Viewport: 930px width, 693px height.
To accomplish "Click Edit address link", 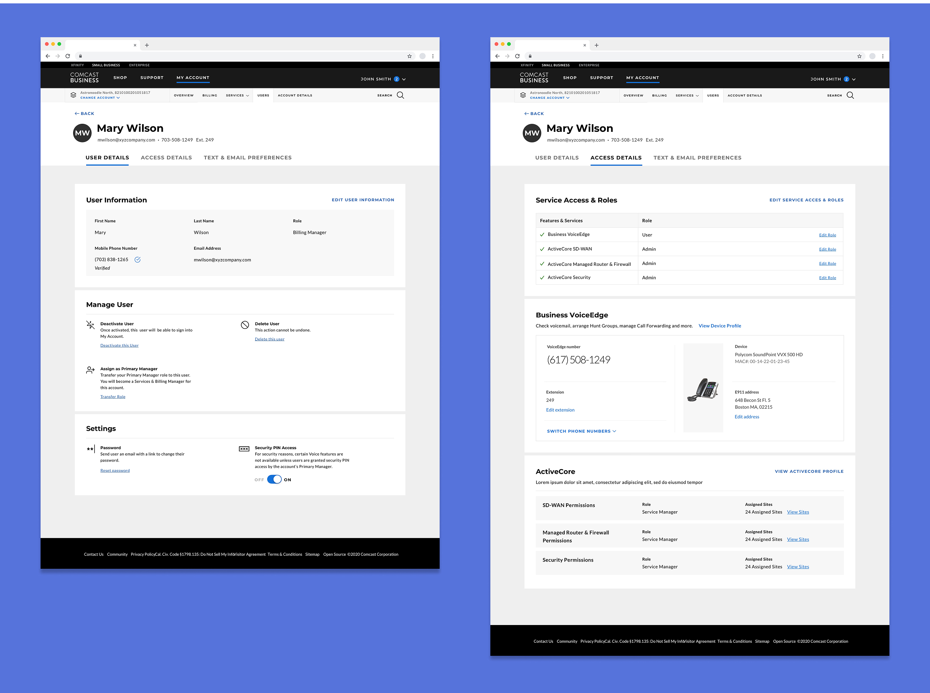I will click(747, 417).
